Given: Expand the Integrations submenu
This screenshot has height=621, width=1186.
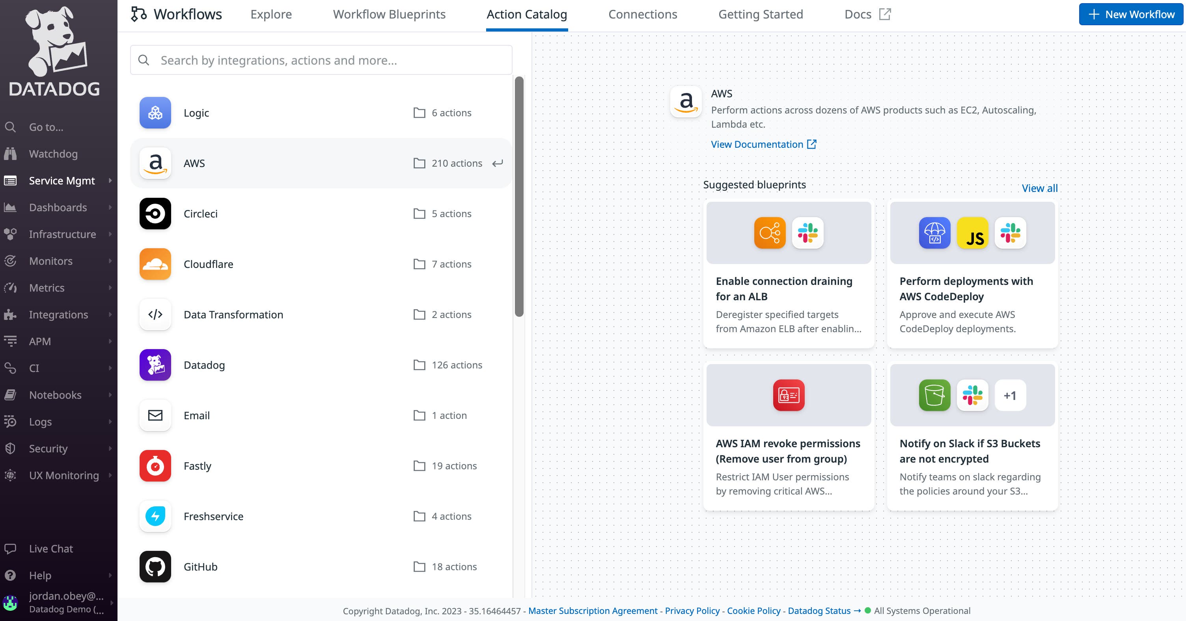Looking at the screenshot, I should click(x=110, y=314).
